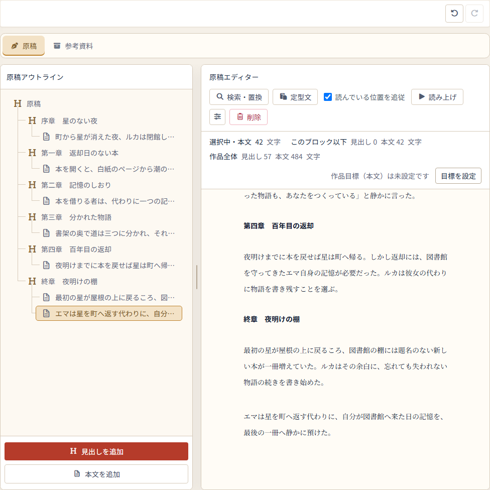The image size is (490, 490).
Task: Click the panel splitter handle between panes
Action: (x=197, y=277)
